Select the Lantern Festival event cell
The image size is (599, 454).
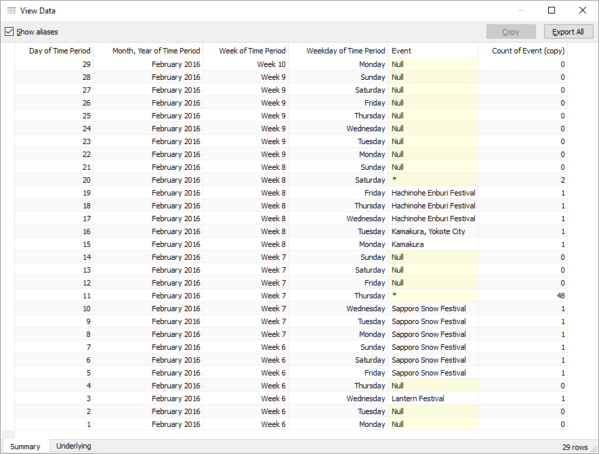418,399
